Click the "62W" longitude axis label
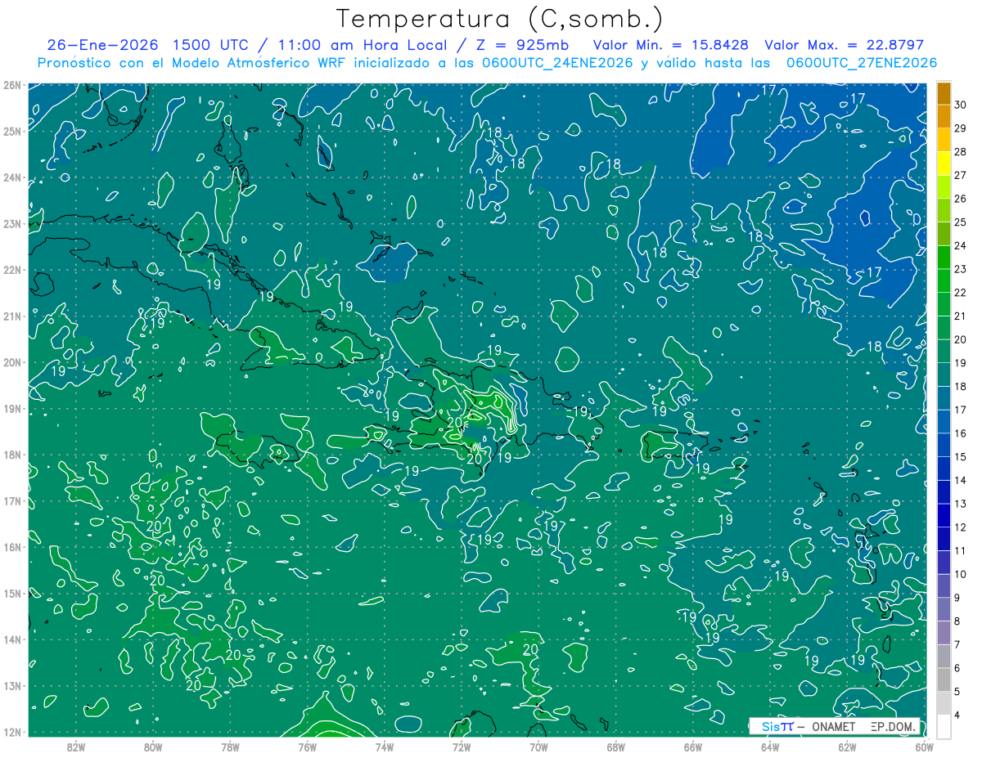982x758 pixels. click(x=847, y=746)
